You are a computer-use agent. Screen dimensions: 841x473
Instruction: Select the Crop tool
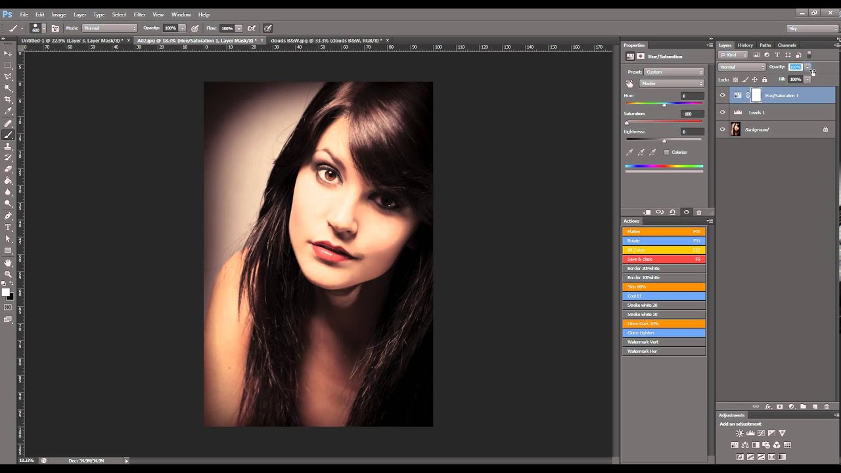pos(8,99)
